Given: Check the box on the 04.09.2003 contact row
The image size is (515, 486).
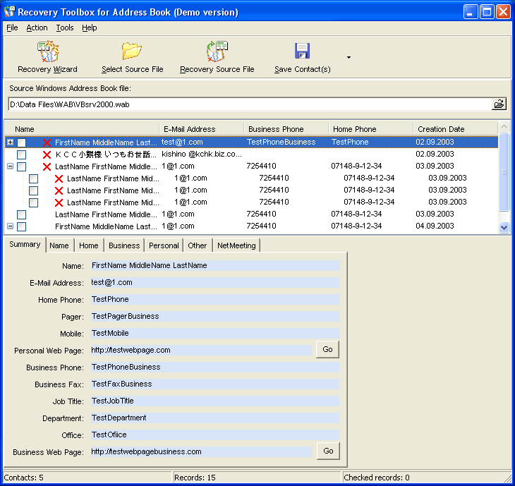Looking at the screenshot, I should pyautogui.click(x=22, y=226).
